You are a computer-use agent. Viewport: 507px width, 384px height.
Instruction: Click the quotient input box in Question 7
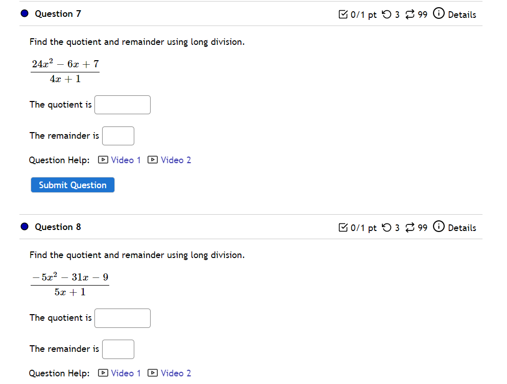click(122, 105)
